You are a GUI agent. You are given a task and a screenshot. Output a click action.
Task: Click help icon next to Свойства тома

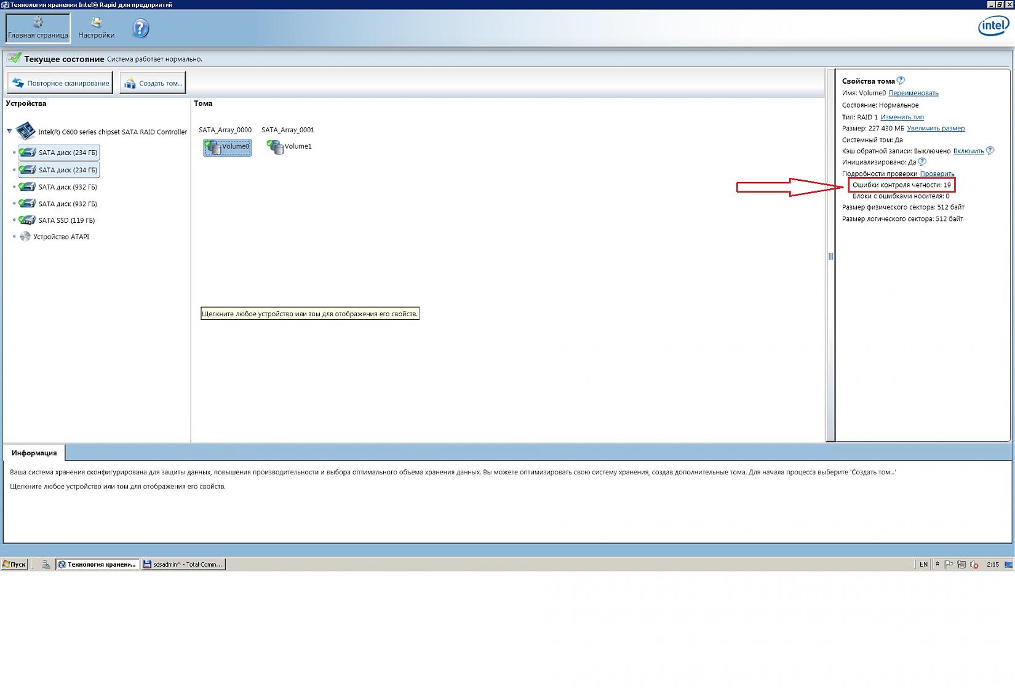pos(901,81)
